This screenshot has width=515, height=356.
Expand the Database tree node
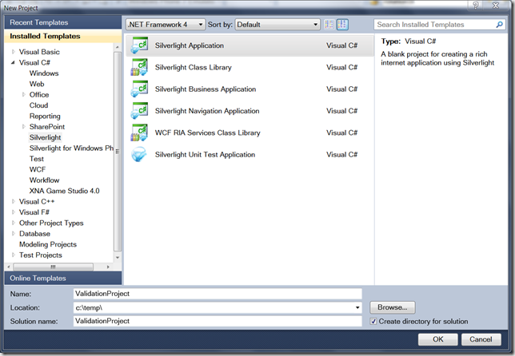pos(13,233)
